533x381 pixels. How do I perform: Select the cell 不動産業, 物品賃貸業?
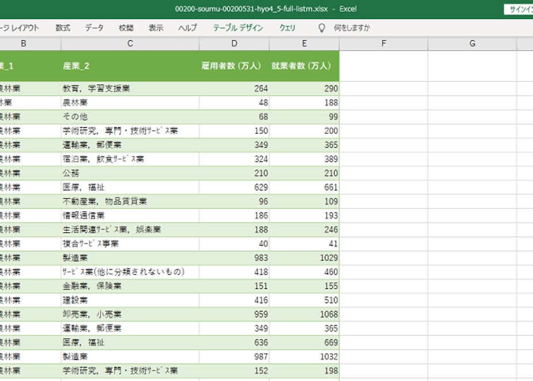coord(130,201)
